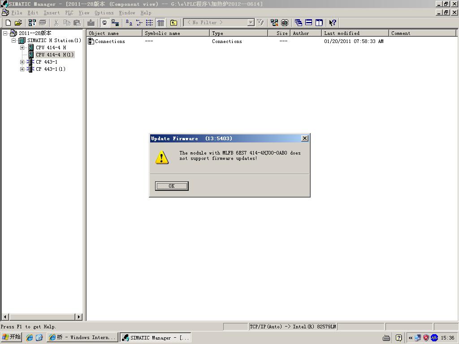Image resolution: width=459 pixels, height=344 pixels.
Task: Switch to Windows Internet Explorer taskbar window
Action: [x=82, y=338]
